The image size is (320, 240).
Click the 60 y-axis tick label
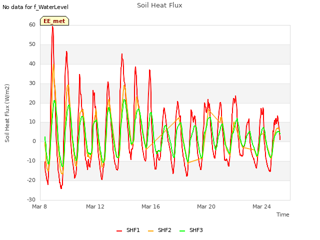(32, 24)
